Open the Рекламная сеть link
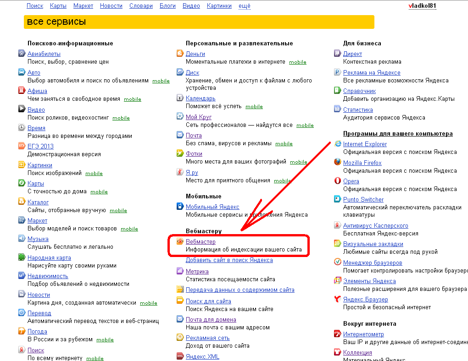The image size is (468, 361). pyautogui.click(x=208, y=338)
